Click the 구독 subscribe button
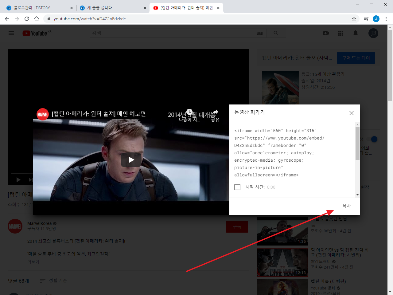 (x=237, y=226)
